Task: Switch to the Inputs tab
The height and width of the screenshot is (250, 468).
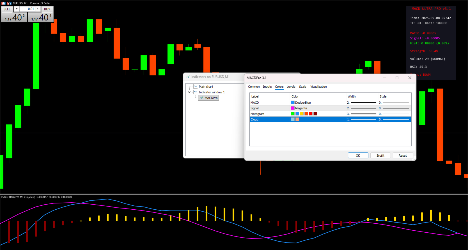Action: tap(267, 87)
